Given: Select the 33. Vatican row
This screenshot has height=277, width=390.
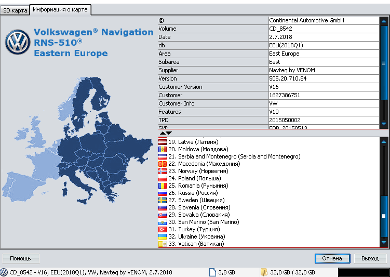Looking at the screenshot, I should [268, 244].
